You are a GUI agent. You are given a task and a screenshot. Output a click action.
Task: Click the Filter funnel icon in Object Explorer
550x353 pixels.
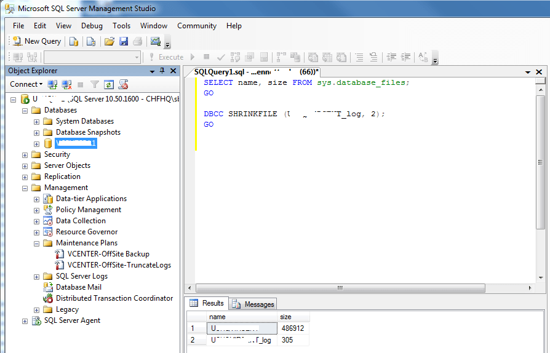pos(95,84)
